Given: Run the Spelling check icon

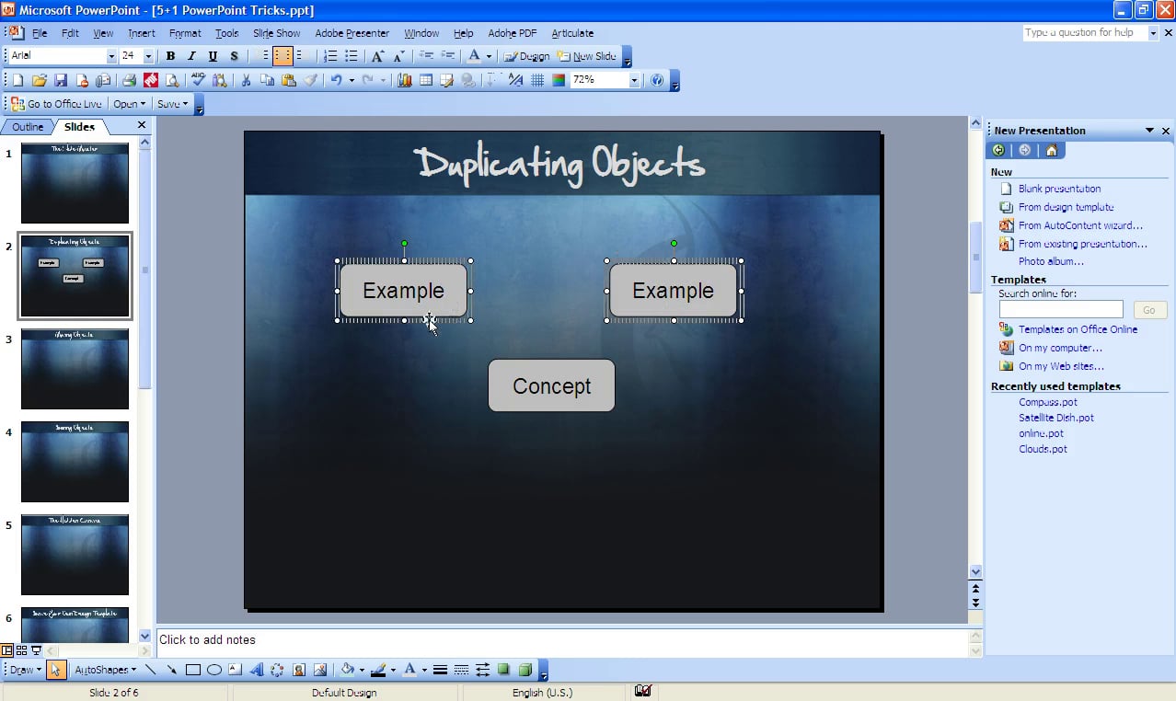Looking at the screenshot, I should (x=199, y=81).
